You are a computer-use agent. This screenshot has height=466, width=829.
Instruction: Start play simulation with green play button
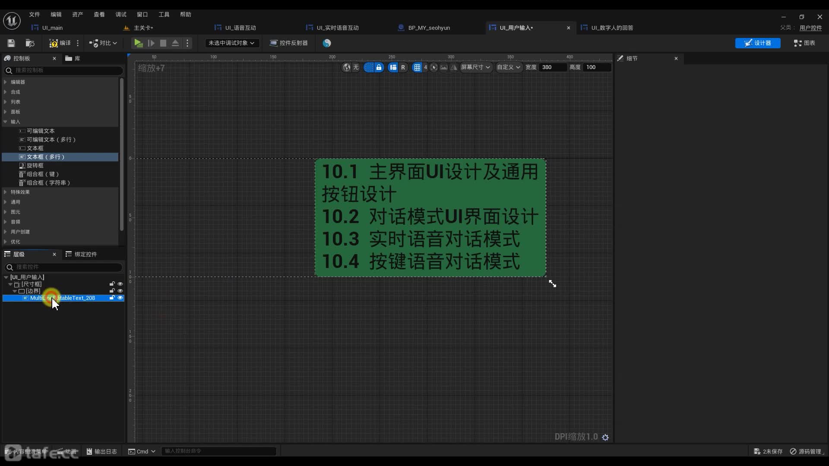[138, 43]
